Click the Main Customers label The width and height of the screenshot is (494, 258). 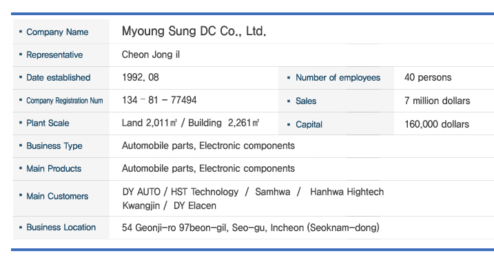[57, 196]
